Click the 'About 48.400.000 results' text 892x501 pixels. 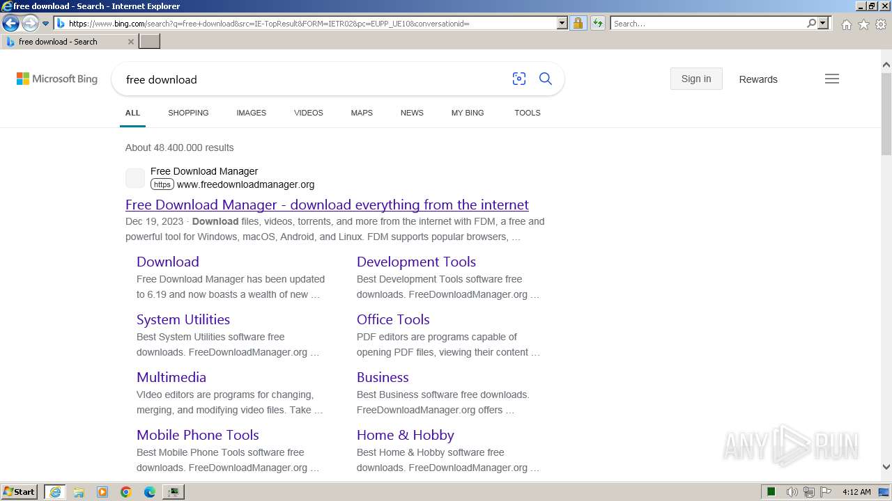tap(180, 148)
